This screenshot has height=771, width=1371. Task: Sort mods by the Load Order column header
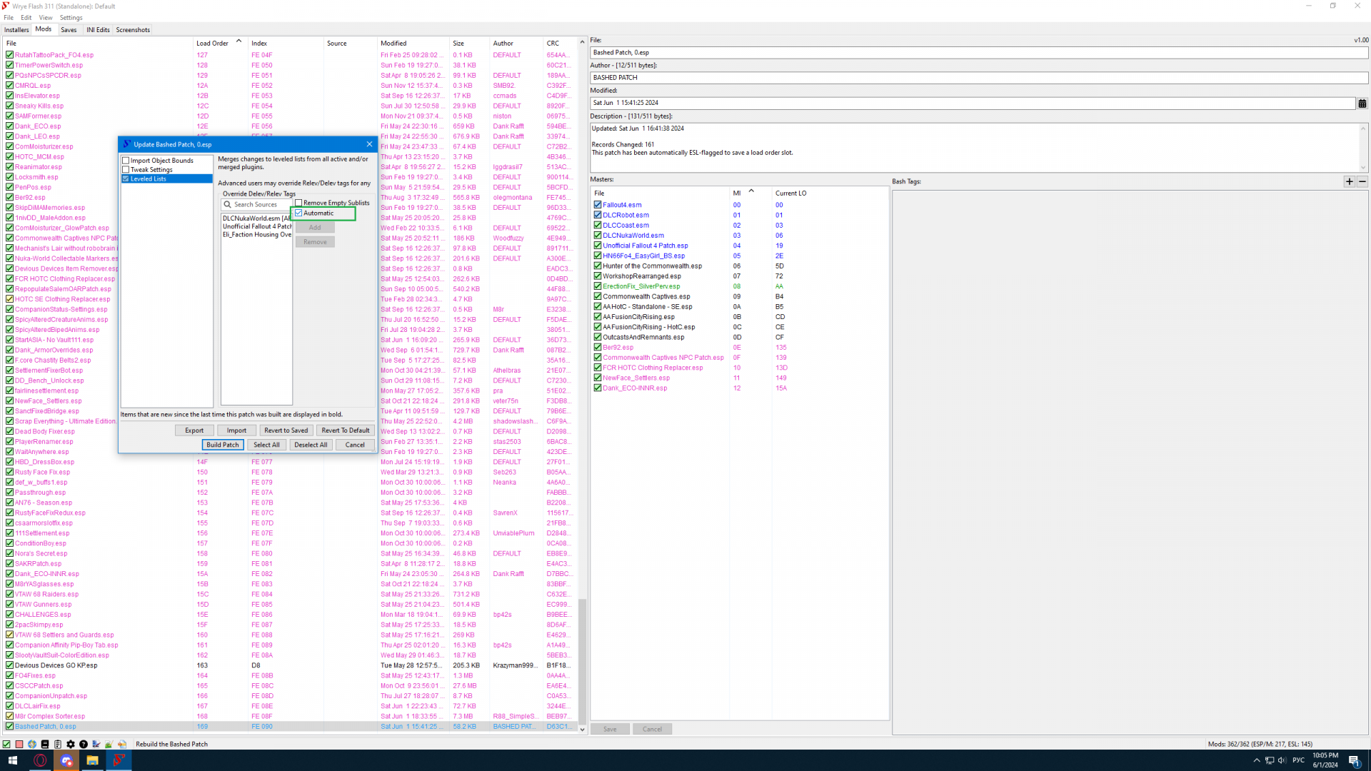tap(212, 43)
